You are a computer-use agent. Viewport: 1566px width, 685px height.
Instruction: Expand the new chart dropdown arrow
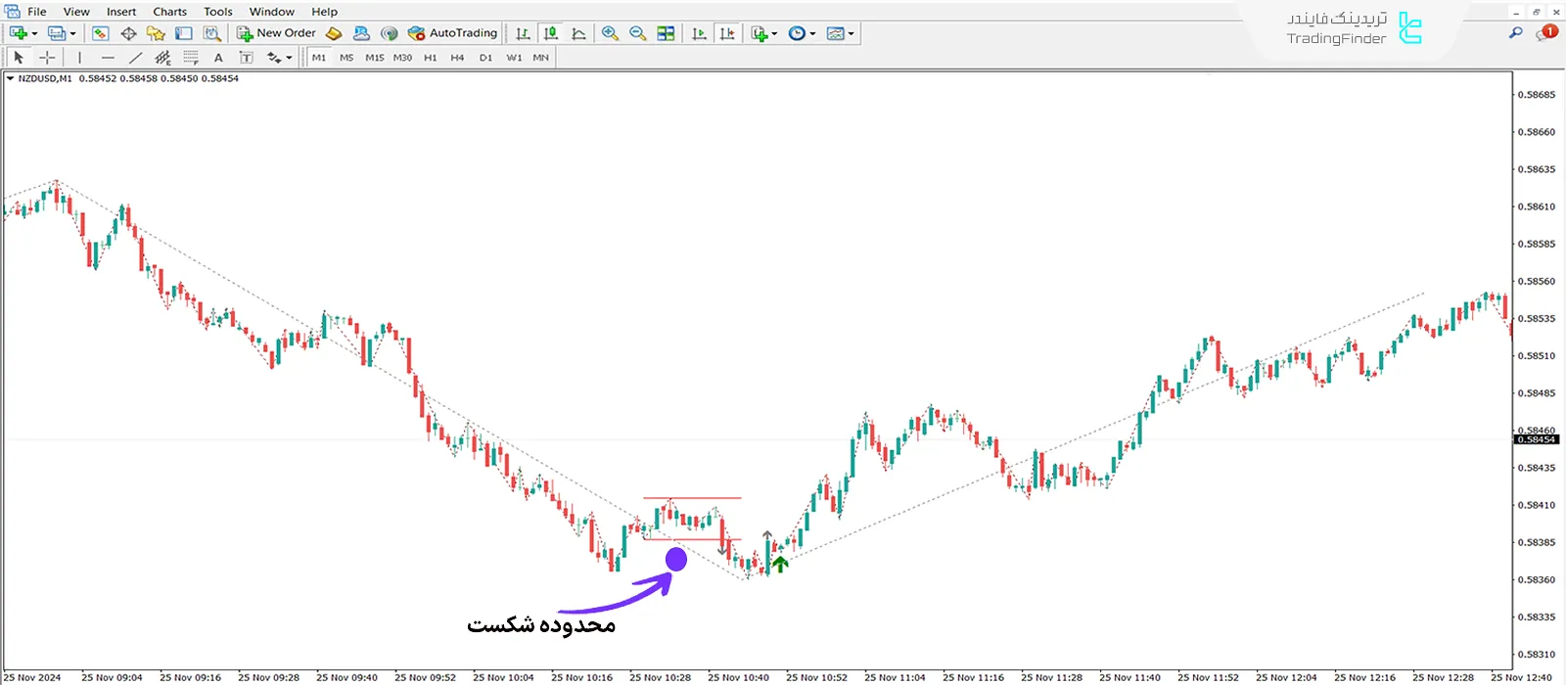coord(34,33)
